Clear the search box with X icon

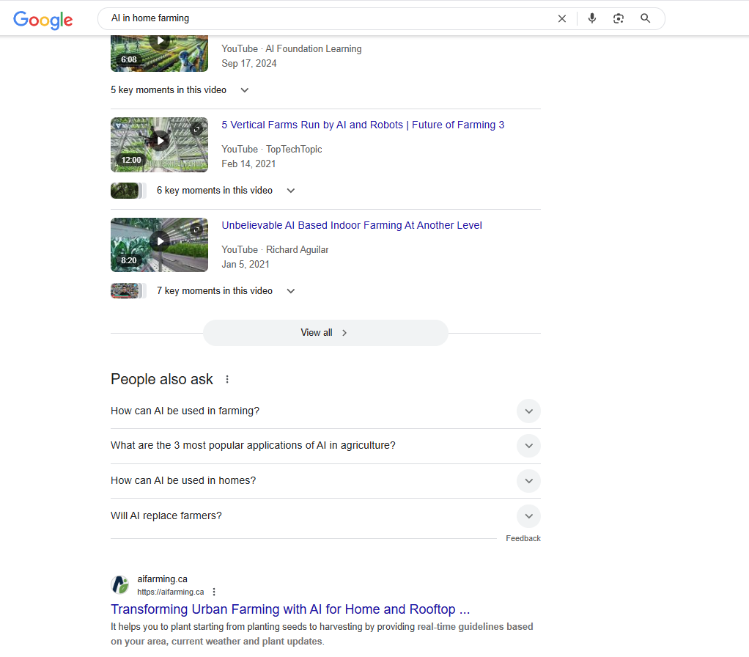(x=561, y=18)
